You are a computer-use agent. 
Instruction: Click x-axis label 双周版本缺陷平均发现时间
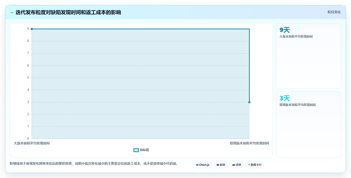coord(249,143)
